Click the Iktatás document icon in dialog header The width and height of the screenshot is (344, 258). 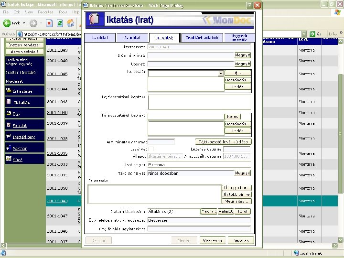coord(95,19)
